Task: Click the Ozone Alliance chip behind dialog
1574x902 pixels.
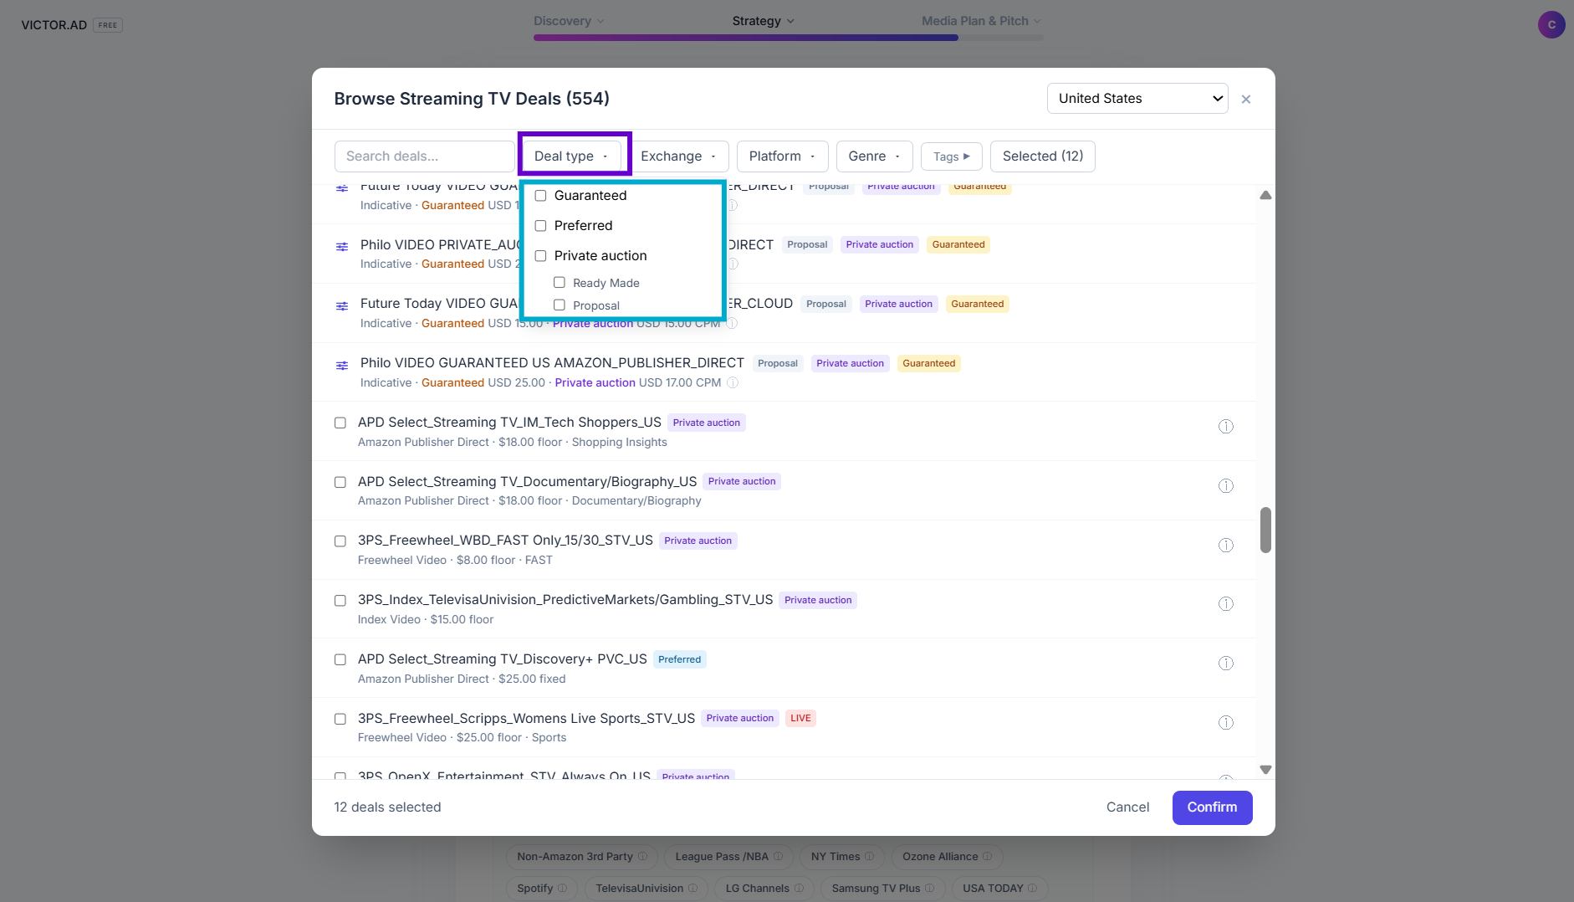Action: point(947,856)
